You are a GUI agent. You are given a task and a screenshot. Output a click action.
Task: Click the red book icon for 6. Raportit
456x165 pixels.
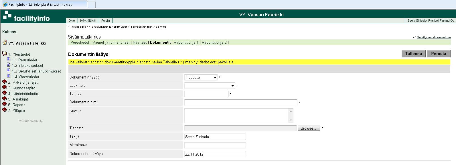click(5, 104)
